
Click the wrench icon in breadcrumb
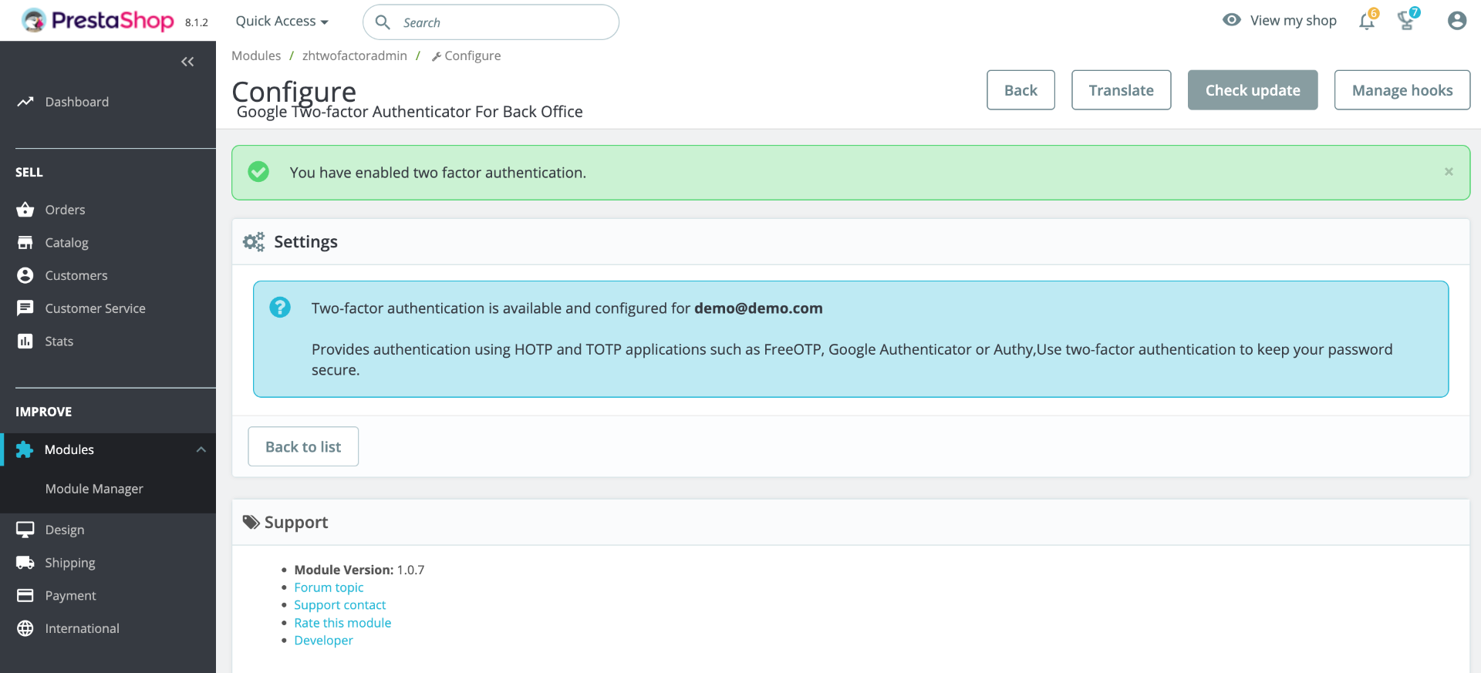point(437,56)
